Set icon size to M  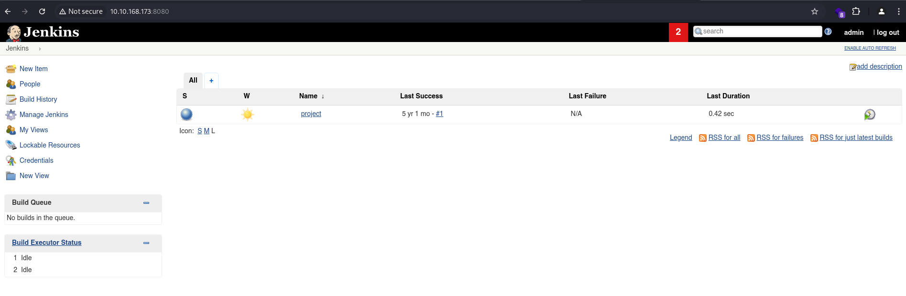point(207,131)
